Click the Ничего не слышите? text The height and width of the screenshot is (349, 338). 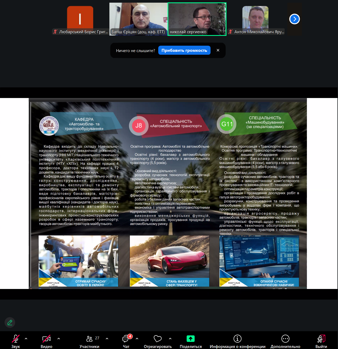pos(135,50)
